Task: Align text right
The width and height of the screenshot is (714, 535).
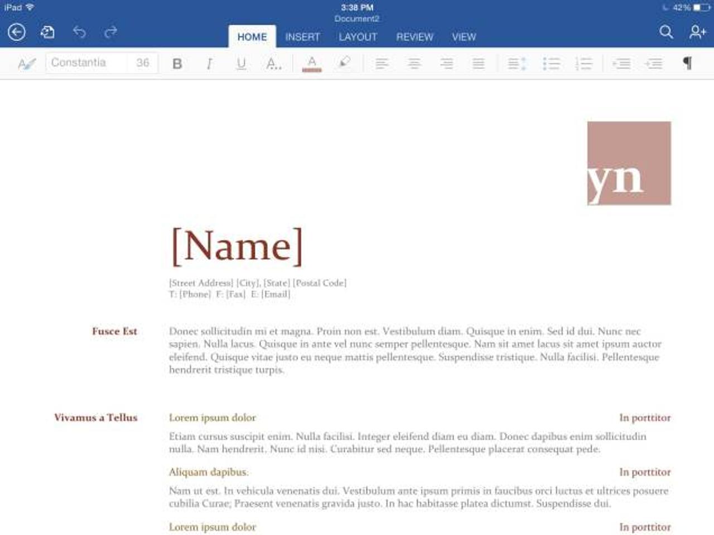Action: [446, 64]
